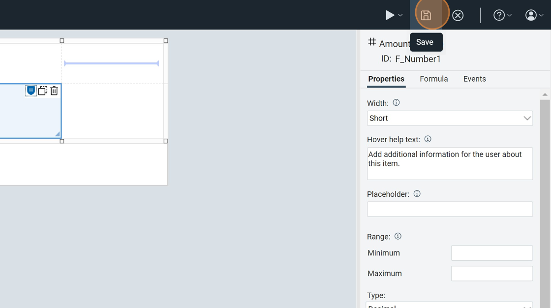Click the Minimum range input field
551x308 pixels.
coord(491,253)
